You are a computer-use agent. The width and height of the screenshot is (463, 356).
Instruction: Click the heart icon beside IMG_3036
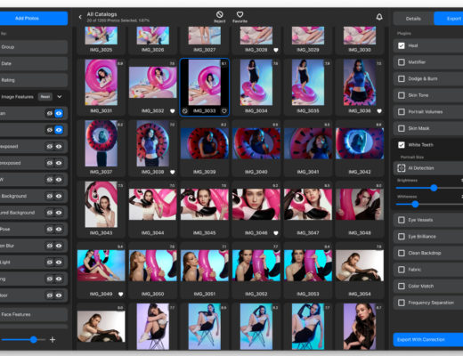pos(379,111)
